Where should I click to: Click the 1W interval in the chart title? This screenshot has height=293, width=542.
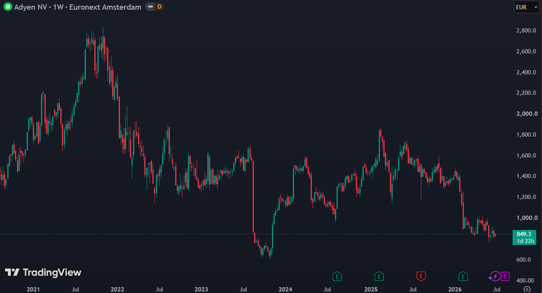[58, 7]
